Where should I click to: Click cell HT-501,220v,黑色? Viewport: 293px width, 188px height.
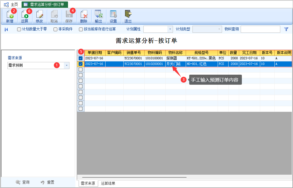202,58
